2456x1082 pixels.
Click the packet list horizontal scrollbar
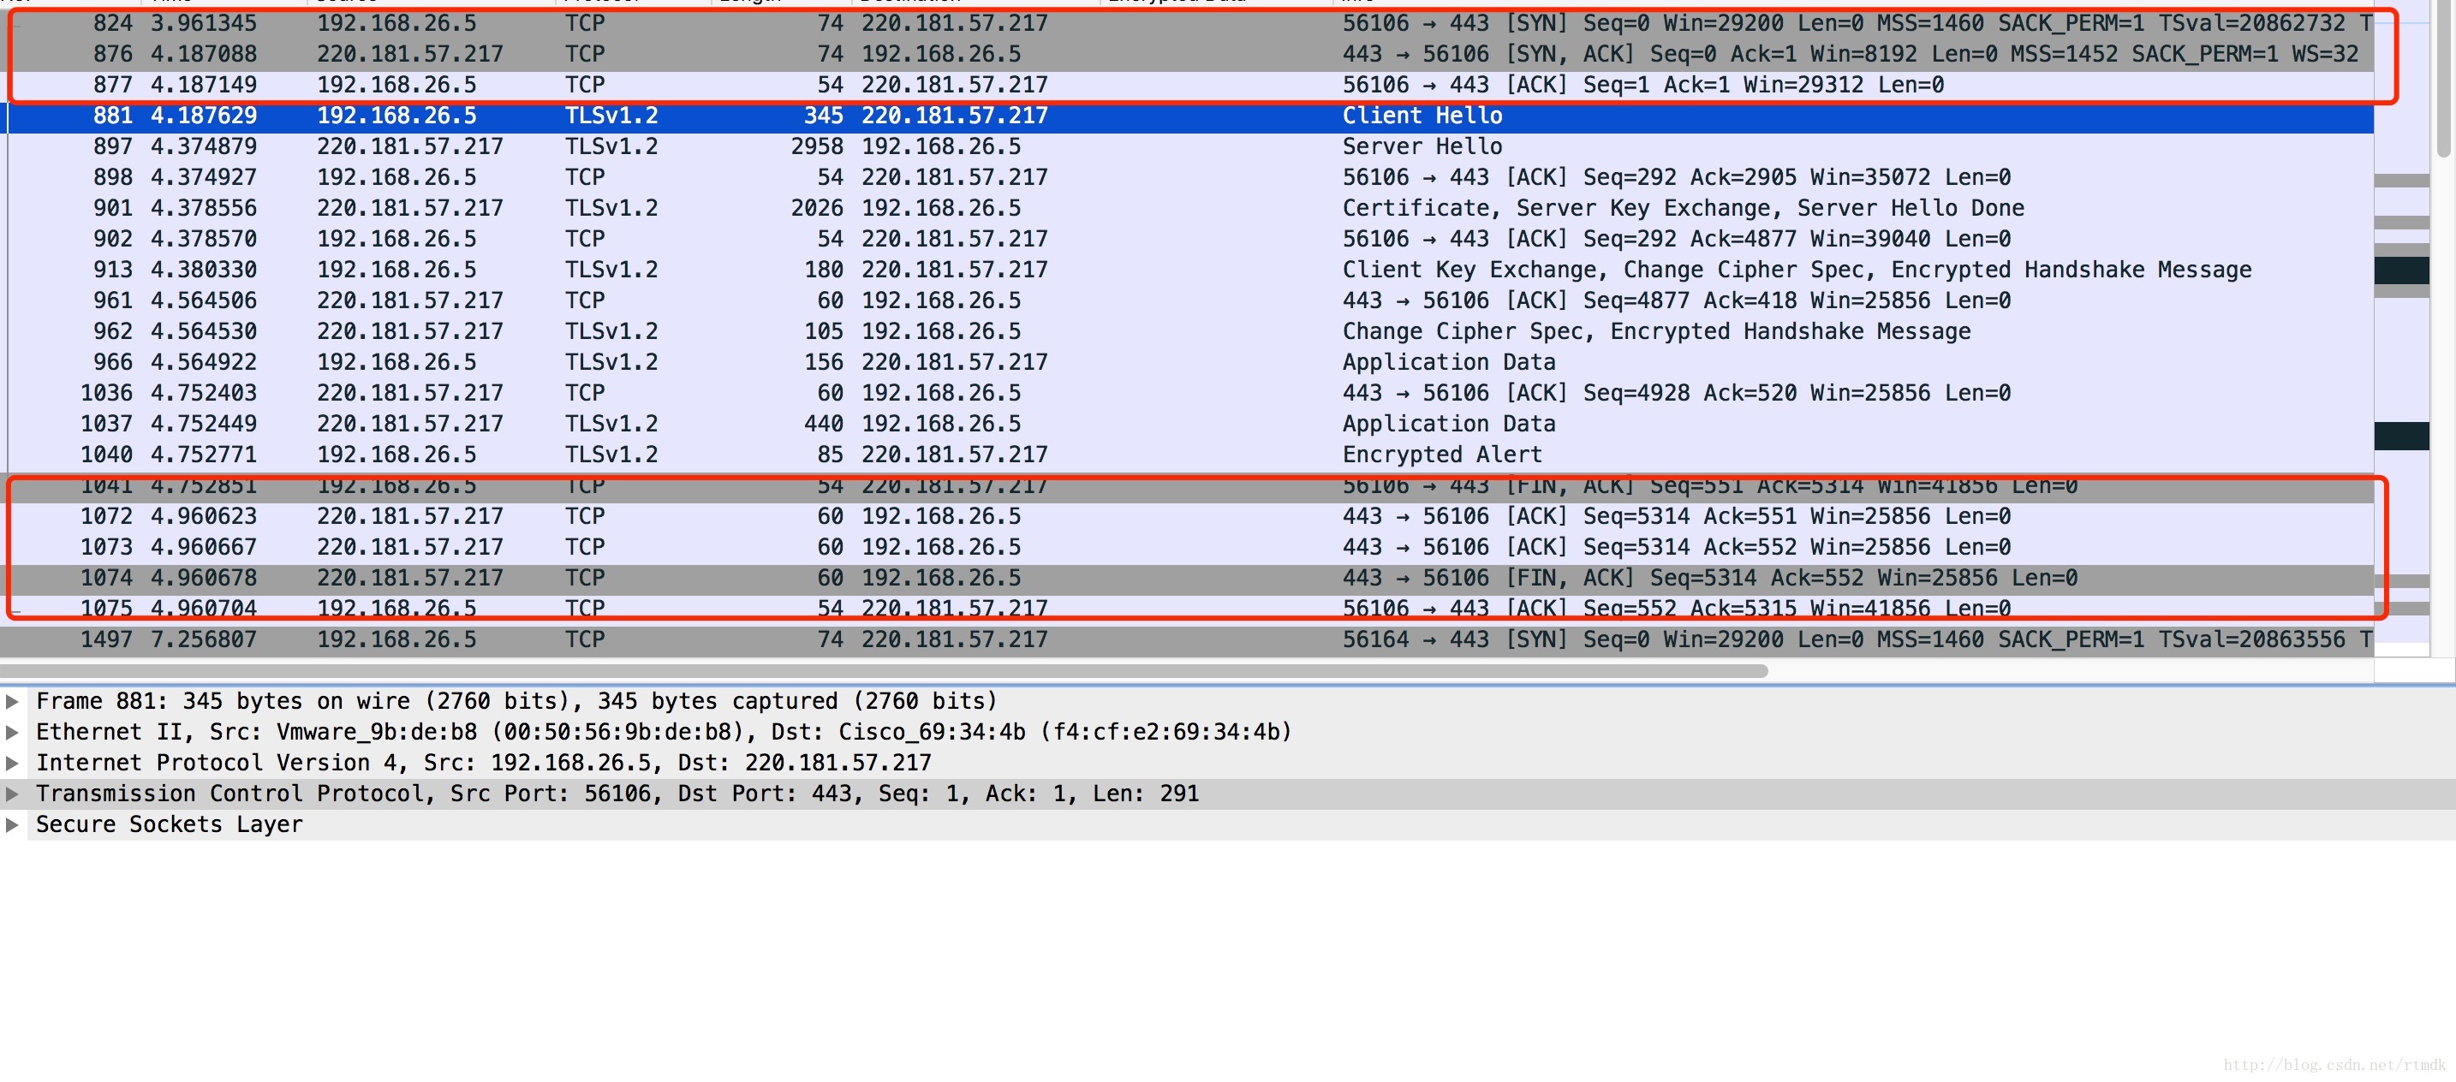click(884, 671)
